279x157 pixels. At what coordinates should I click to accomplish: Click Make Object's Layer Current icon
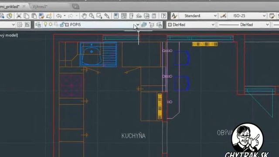click(x=144, y=24)
